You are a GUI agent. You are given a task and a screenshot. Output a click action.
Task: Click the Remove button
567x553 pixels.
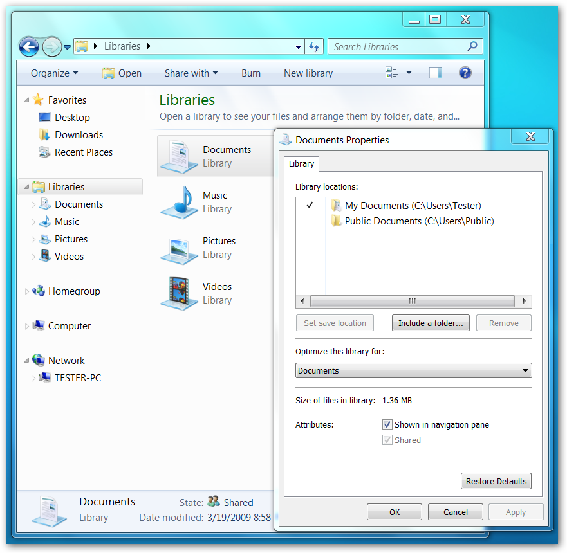pyautogui.click(x=504, y=323)
